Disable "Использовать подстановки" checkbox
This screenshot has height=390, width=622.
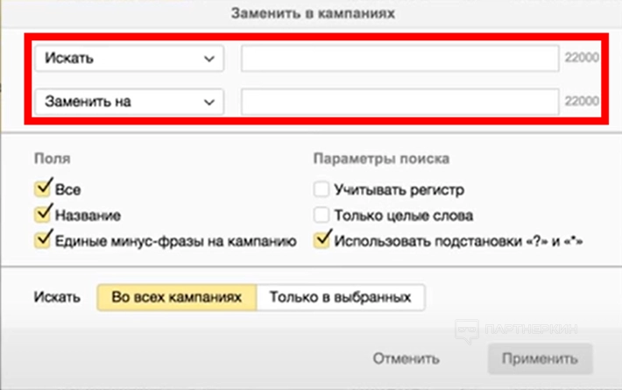[x=322, y=239]
